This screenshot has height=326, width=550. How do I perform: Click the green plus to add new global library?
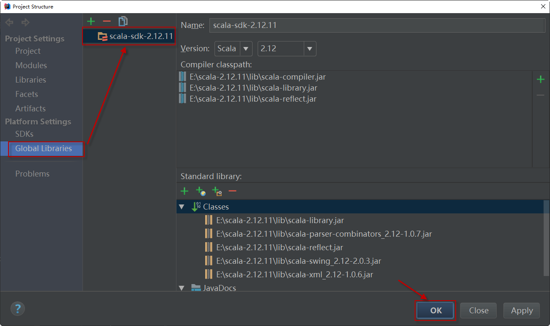coord(91,21)
